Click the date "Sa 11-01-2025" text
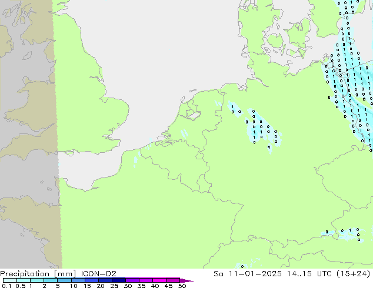 tap(248, 274)
